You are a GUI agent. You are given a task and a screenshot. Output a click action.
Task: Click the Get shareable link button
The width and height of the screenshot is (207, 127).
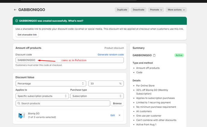click(27, 35)
